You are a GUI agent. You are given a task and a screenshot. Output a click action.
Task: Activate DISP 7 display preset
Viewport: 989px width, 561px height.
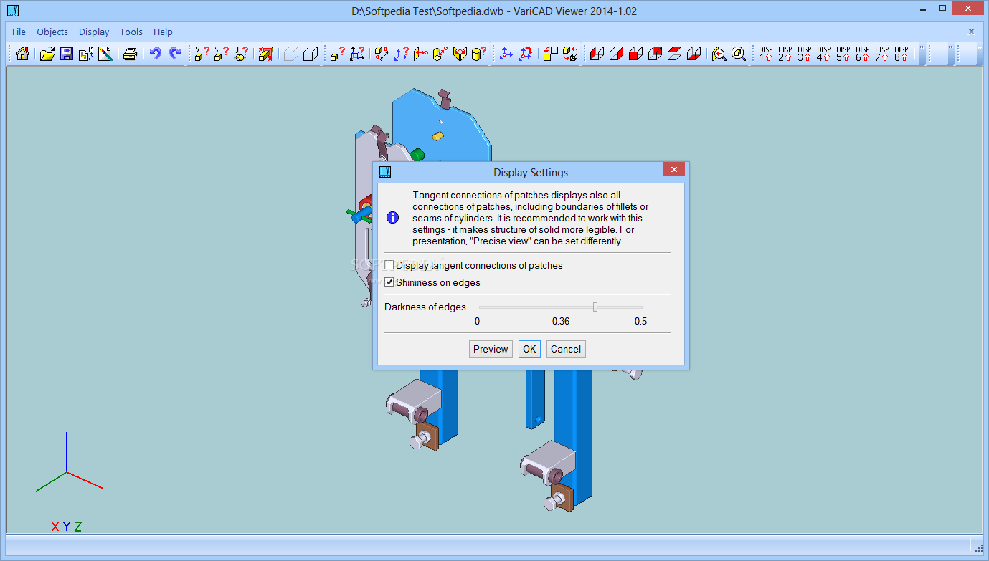(882, 54)
